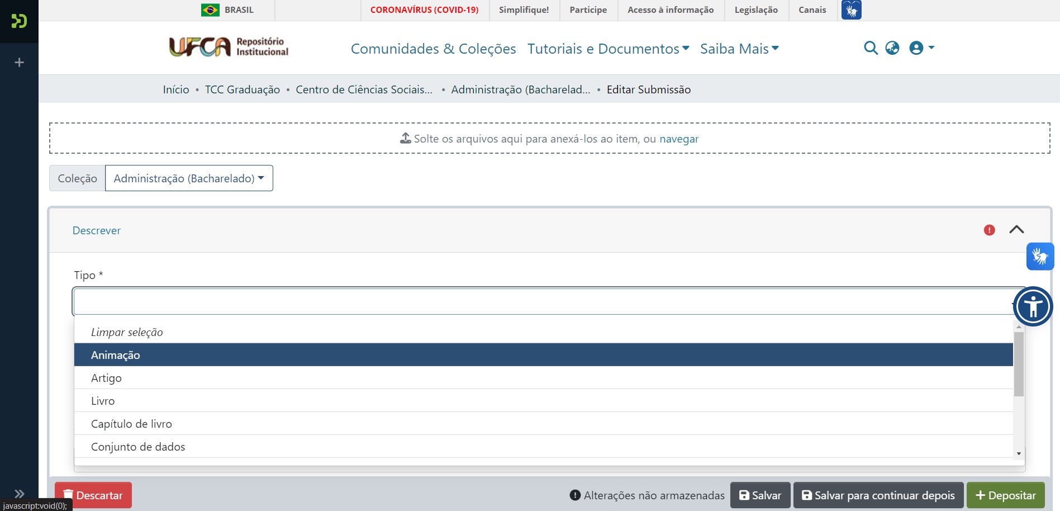Open the Administração (Bacharelado) collection dropdown
The height and width of the screenshot is (511, 1060).
coord(189,178)
